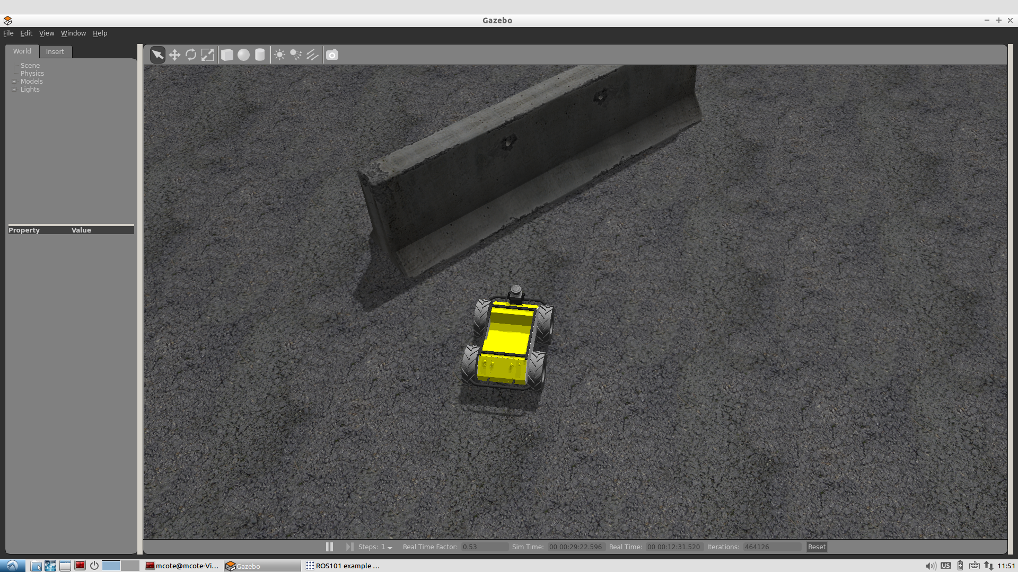Expand the Models tree node

[14, 82]
